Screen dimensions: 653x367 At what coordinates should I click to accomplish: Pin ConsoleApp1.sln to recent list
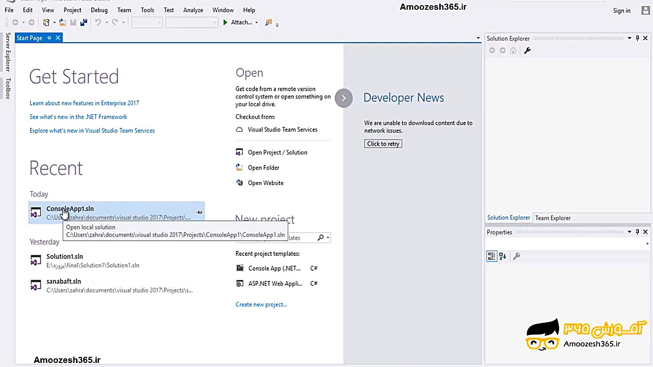(199, 212)
